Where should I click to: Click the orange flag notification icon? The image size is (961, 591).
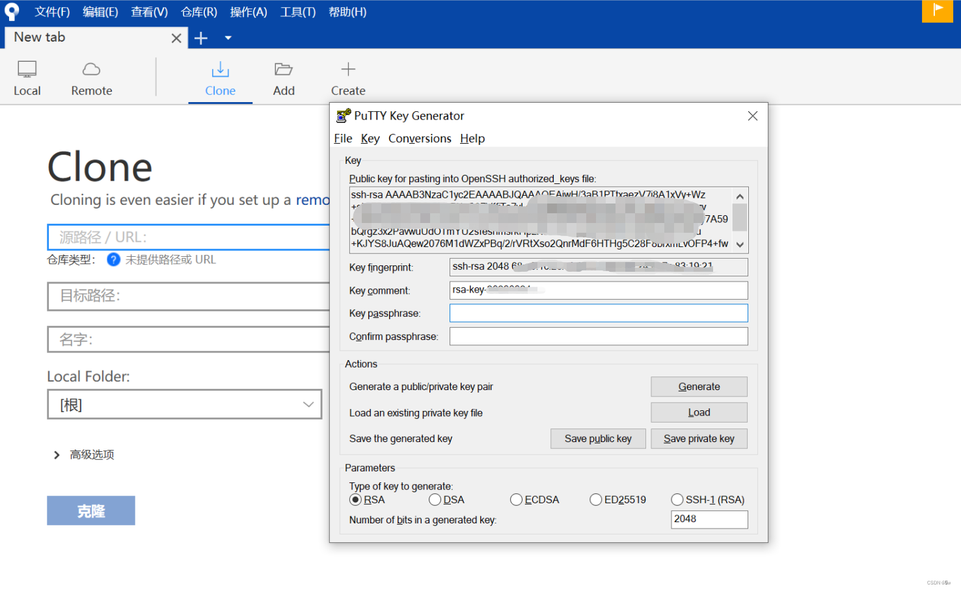coord(938,11)
